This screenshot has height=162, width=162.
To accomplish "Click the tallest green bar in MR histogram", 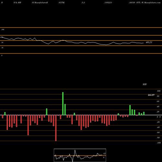I will [63, 104].
